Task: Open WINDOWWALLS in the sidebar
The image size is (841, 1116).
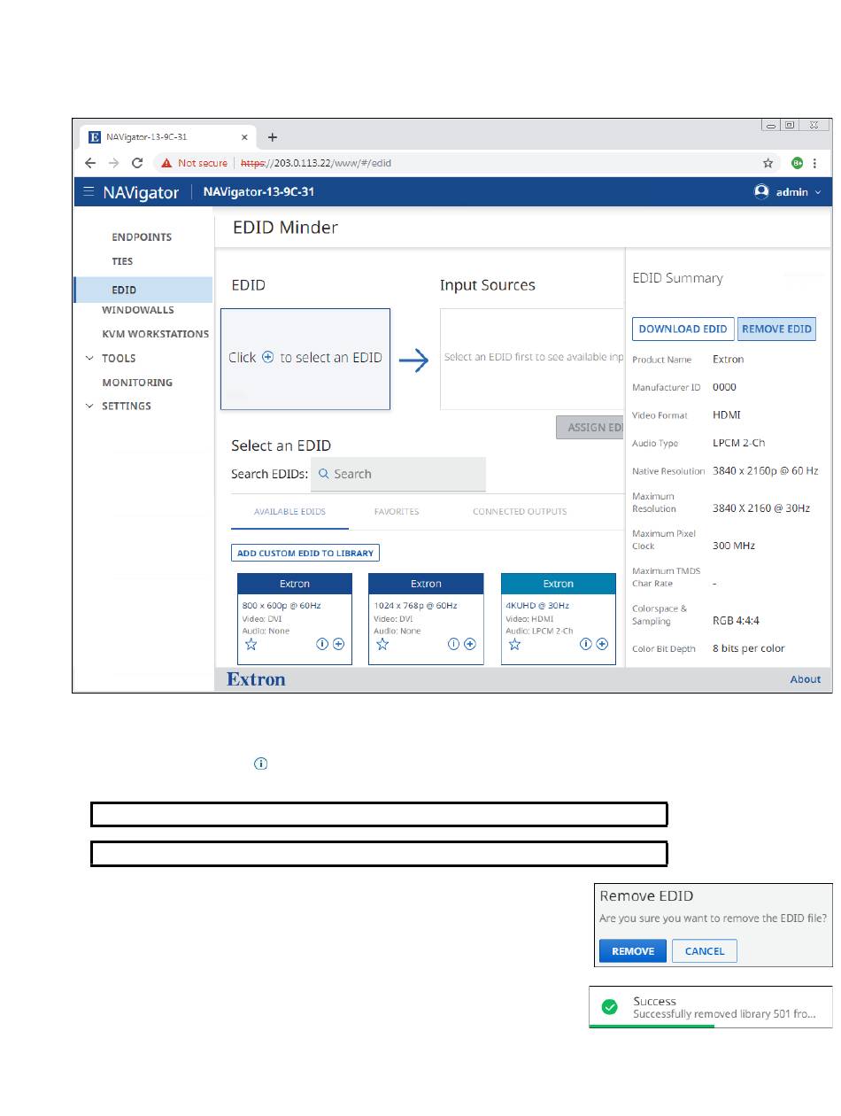Action: (x=138, y=311)
